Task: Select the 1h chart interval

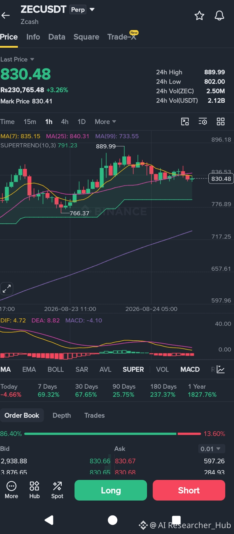Action: click(49, 122)
